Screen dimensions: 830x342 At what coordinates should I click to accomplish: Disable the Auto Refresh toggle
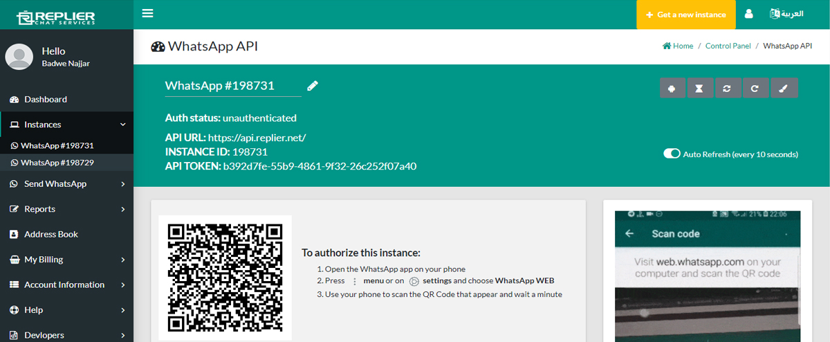pyautogui.click(x=672, y=154)
